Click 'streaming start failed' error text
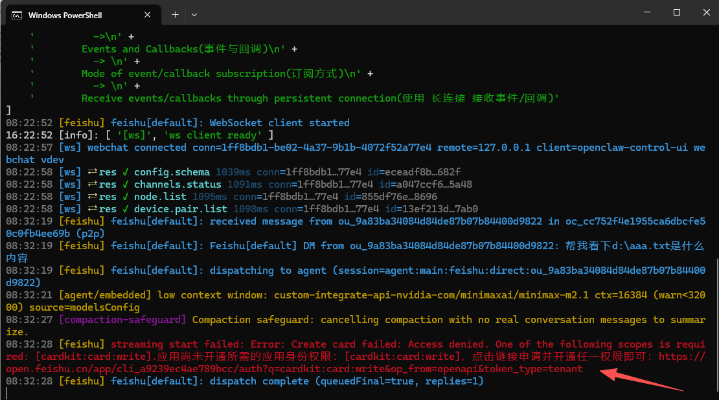The height and width of the screenshot is (400, 719). click(x=177, y=344)
